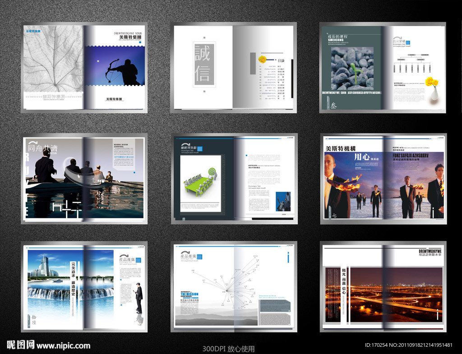
Task: Open the cover spread with archer silhouette
Action: tap(84, 68)
